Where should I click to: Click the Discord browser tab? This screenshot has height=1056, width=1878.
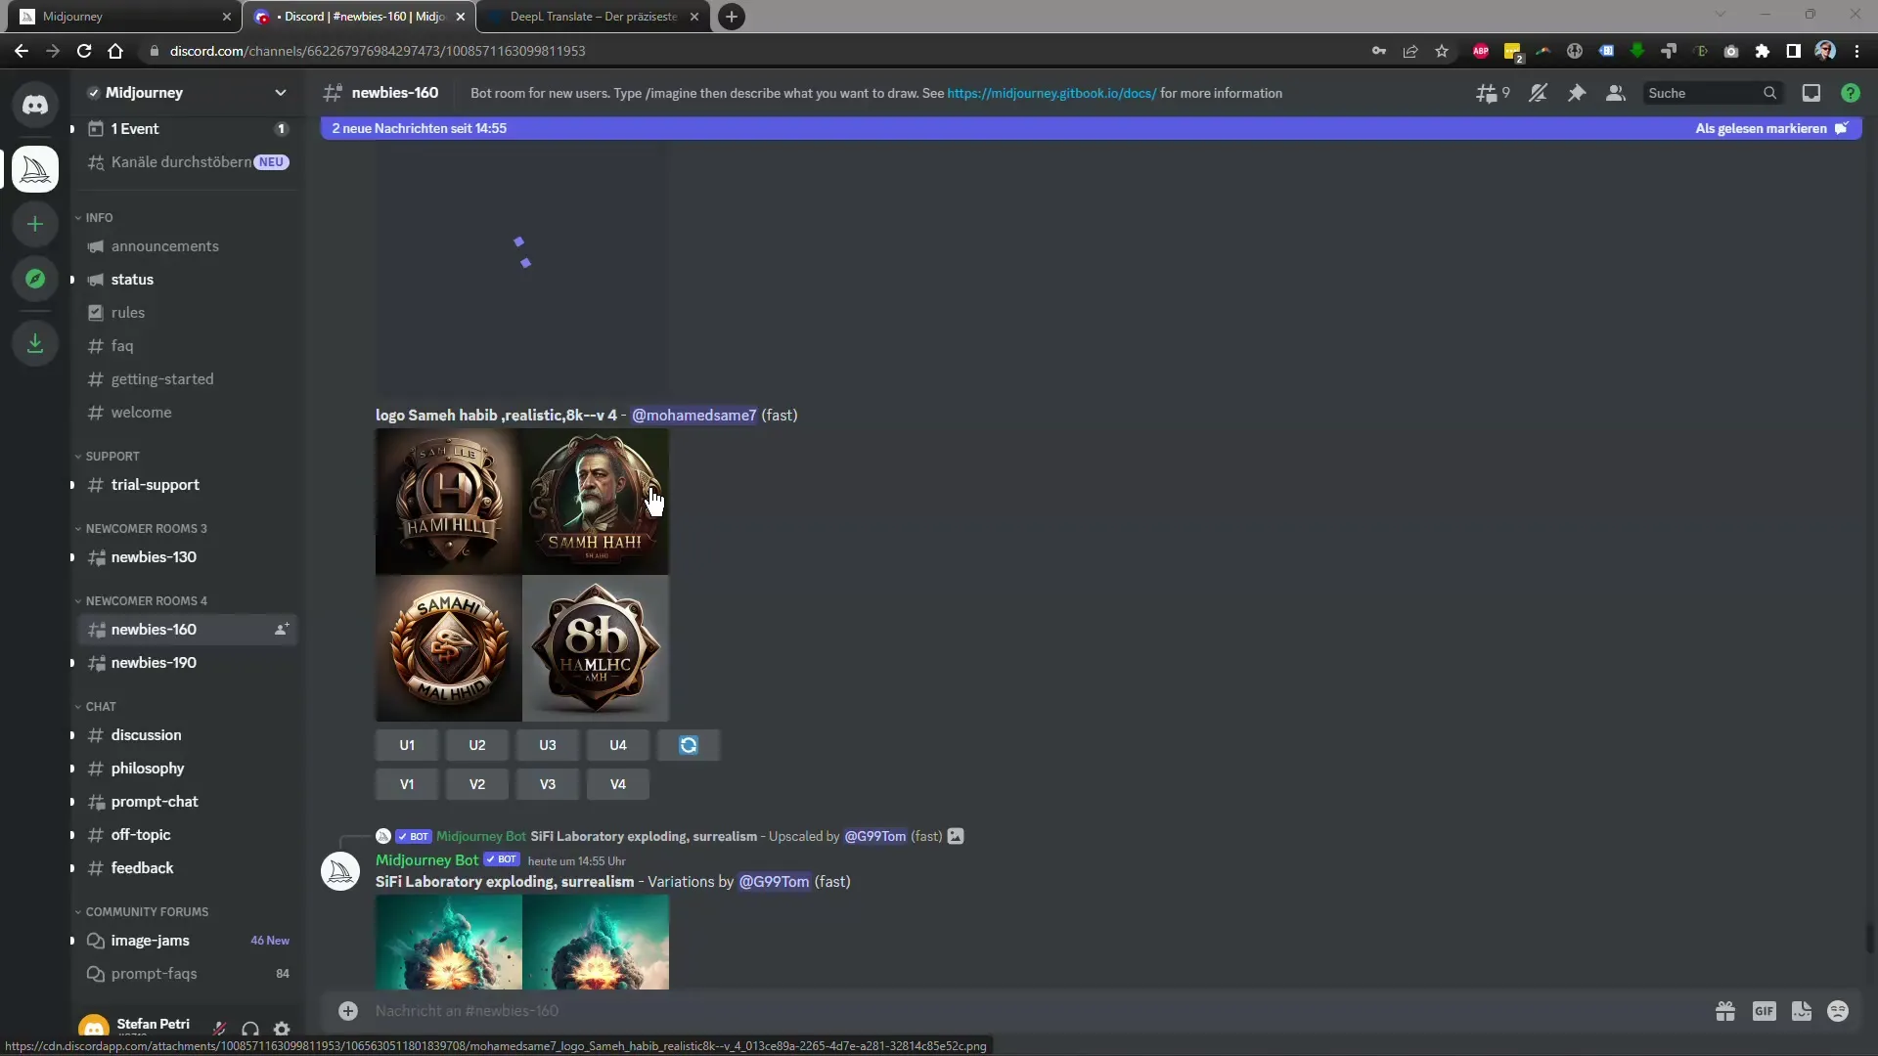coord(361,16)
